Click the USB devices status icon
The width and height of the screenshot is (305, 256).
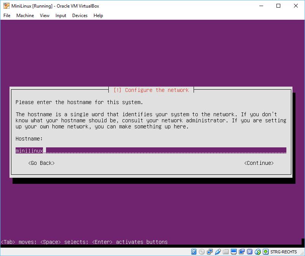pos(218,252)
